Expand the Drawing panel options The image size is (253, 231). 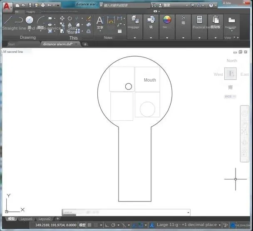pos(28,37)
